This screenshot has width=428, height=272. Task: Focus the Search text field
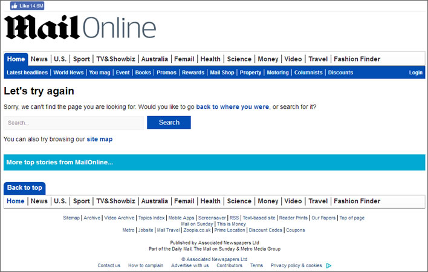(x=73, y=123)
